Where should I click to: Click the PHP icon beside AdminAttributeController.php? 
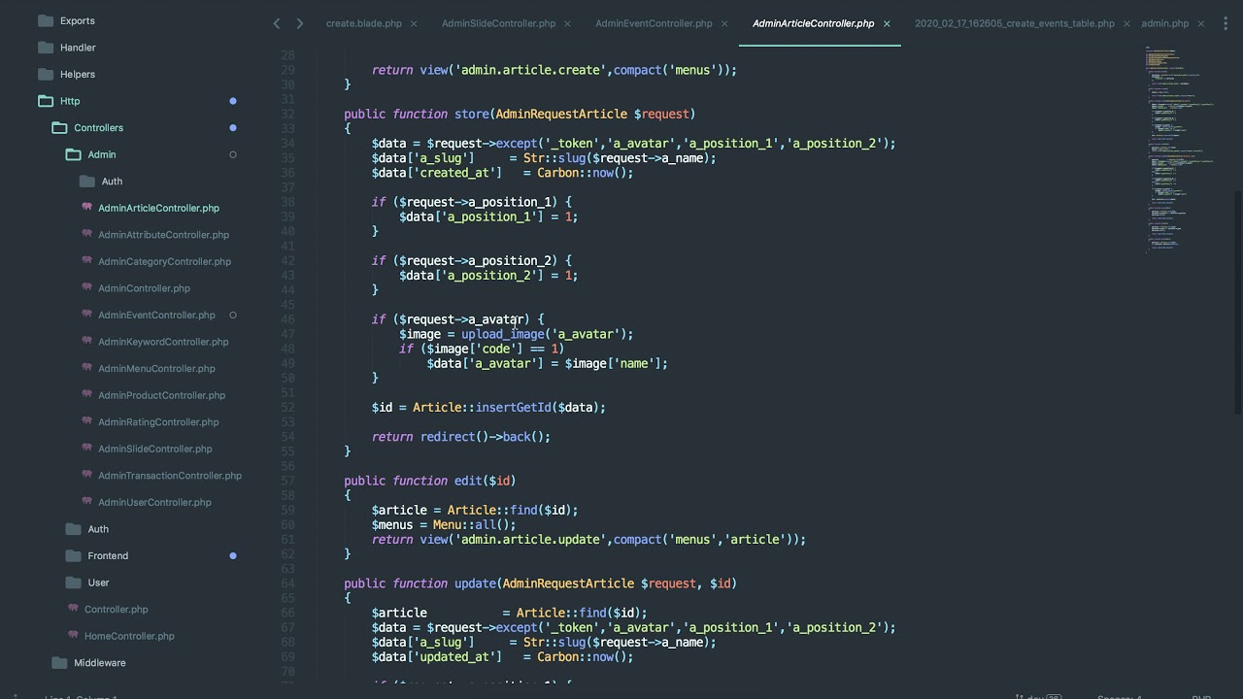tap(87, 234)
